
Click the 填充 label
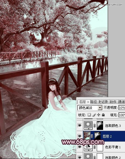point(114,115)
